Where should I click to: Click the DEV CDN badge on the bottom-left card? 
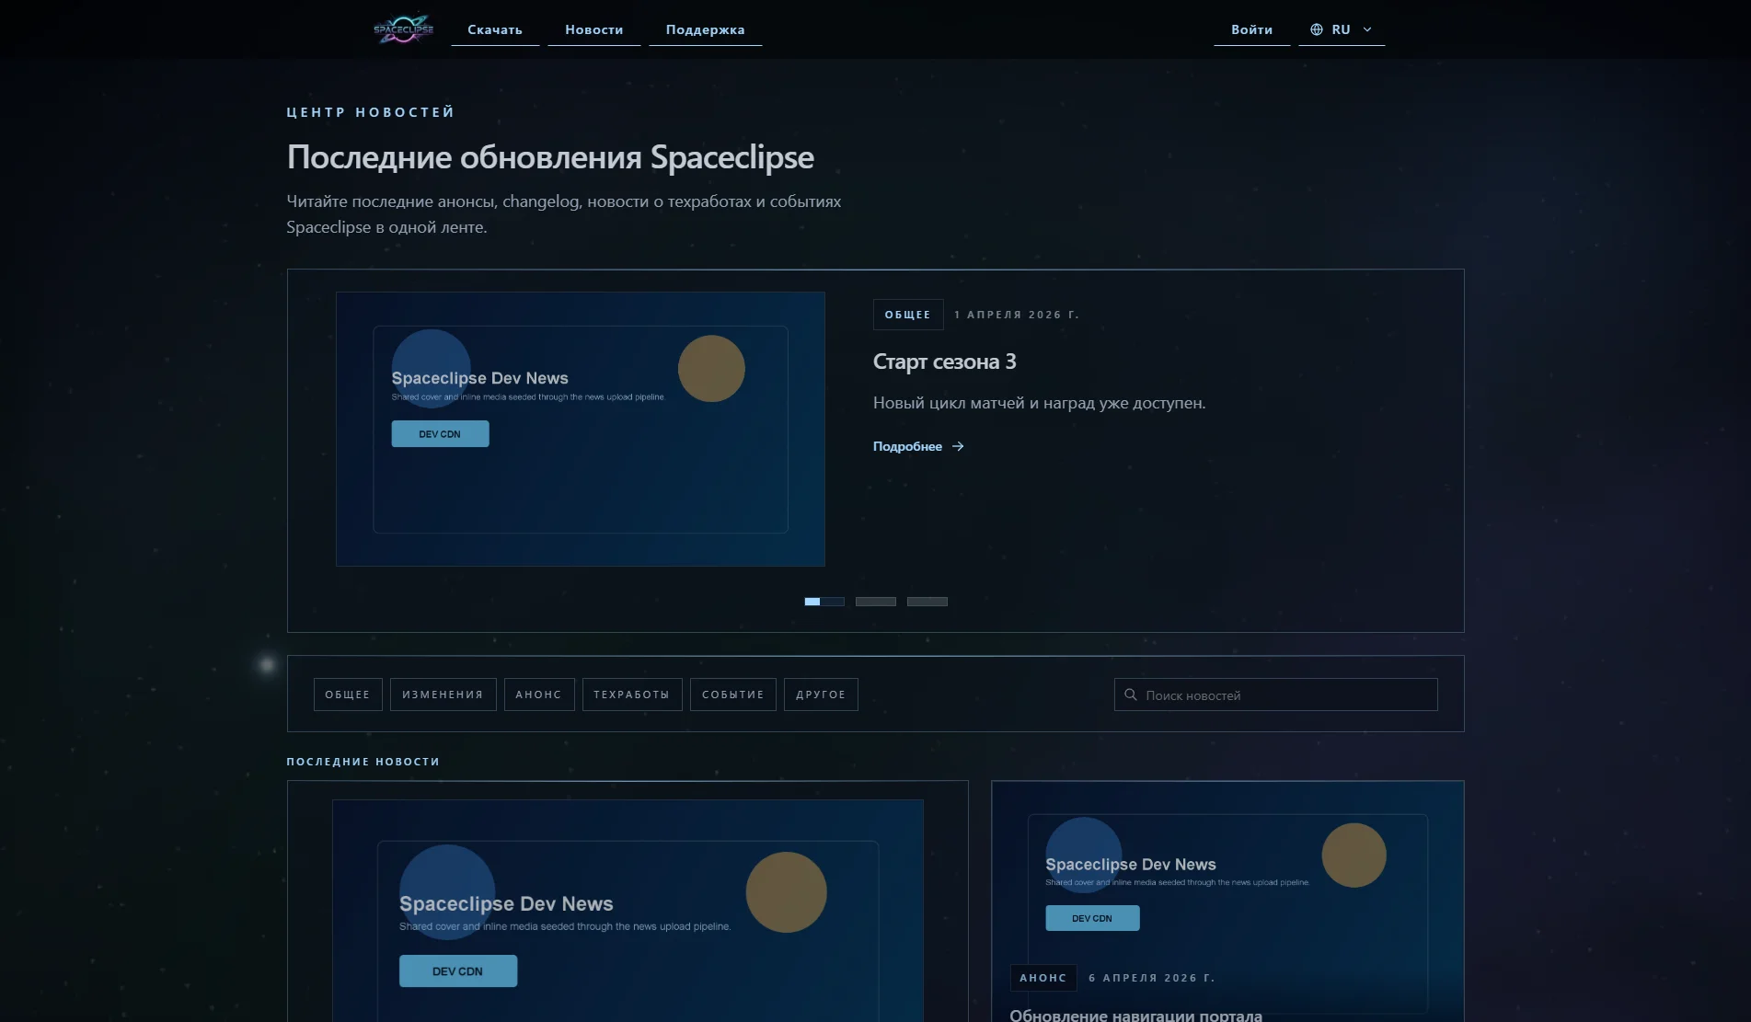[x=458, y=970]
